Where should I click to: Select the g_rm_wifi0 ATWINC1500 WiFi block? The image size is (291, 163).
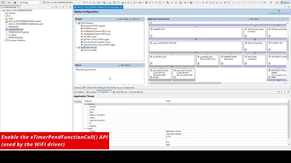[x=196, y=47]
